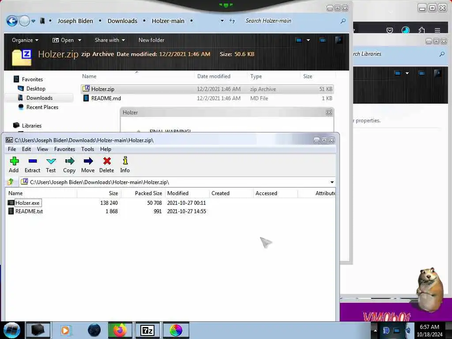Viewport: 452px width, 339px height.
Task: Click Downloads in the breadcrumb path
Action: coord(122,21)
